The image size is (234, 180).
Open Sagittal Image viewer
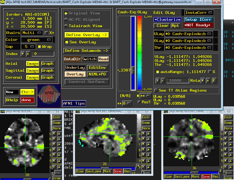(33, 71)
